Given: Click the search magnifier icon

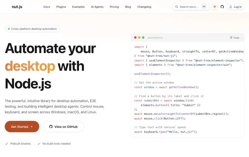Looking at the screenshot, I should pyautogui.click(x=176, y=7).
